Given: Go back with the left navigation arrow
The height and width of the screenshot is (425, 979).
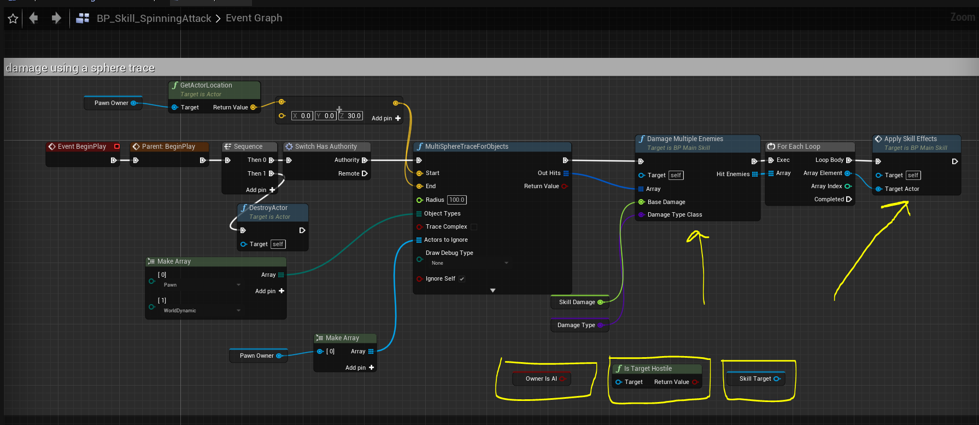Looking at the screenshot, I should [34, 19].
